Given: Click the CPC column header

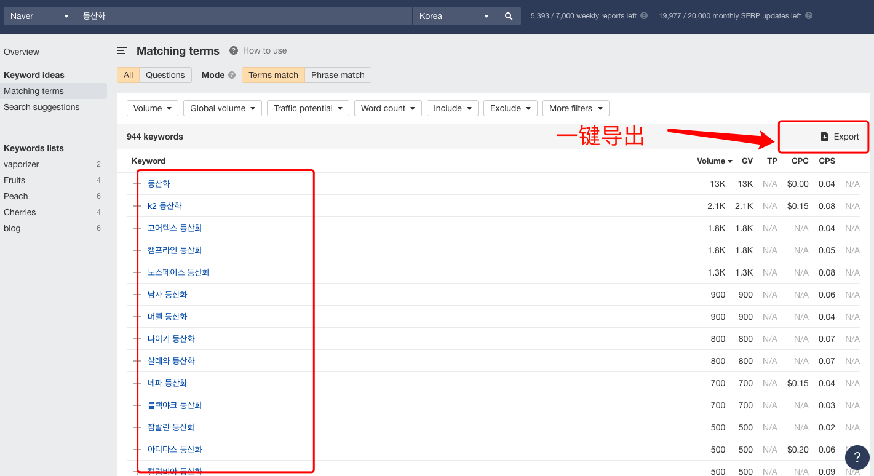Looking at the screenshot, I should pyautogui.click(x=800, y=161).
